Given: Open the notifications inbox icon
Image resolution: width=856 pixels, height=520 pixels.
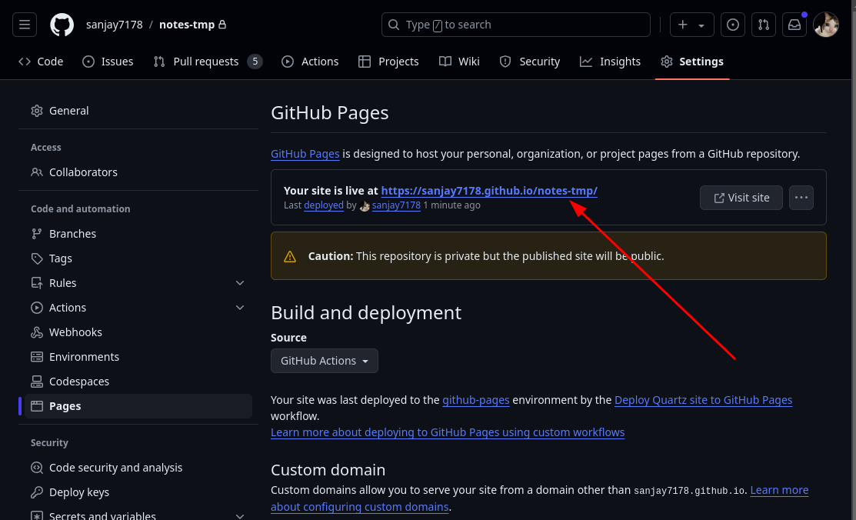Looking at the screenshot, I should (x=794, y=25).
